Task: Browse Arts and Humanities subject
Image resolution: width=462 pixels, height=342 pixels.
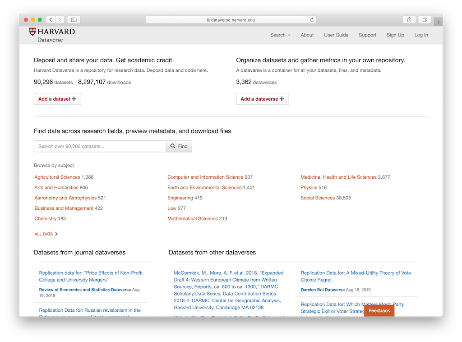Action: pos(56,187)
